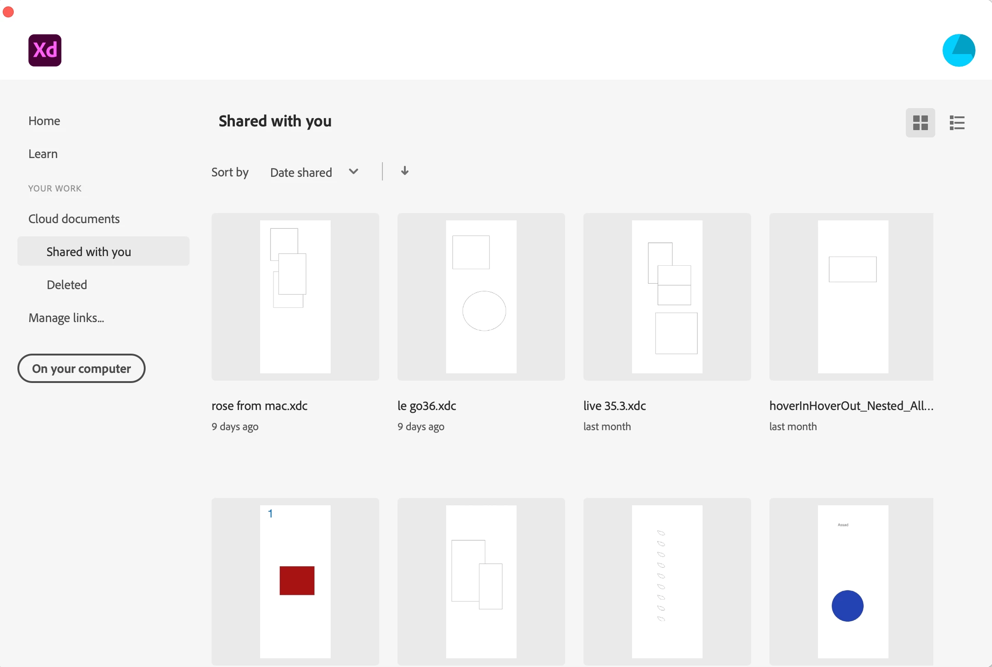
Task: Switch to grid view
Action: coord(920,123)
